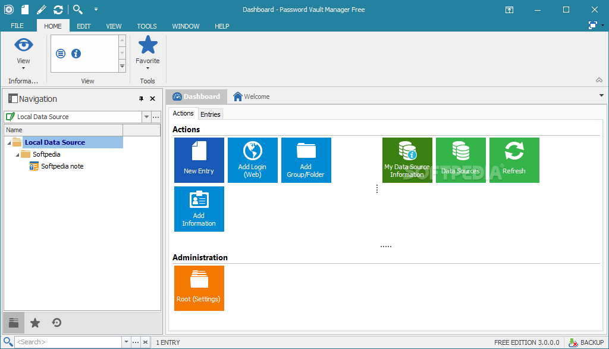Click the application logo icon in title bar

point(8,10)
